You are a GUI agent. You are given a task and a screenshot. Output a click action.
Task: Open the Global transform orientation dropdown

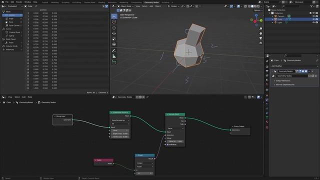click(x=173, y=6)
